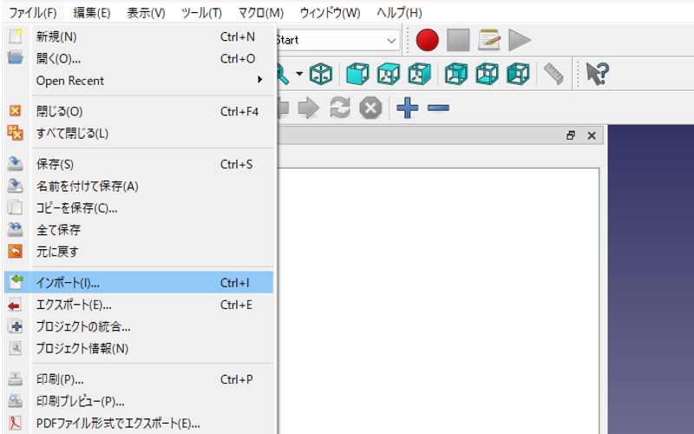Click the What's This help cursor icon
This screenshot has height=434, width=694.
tap(596, 74)
